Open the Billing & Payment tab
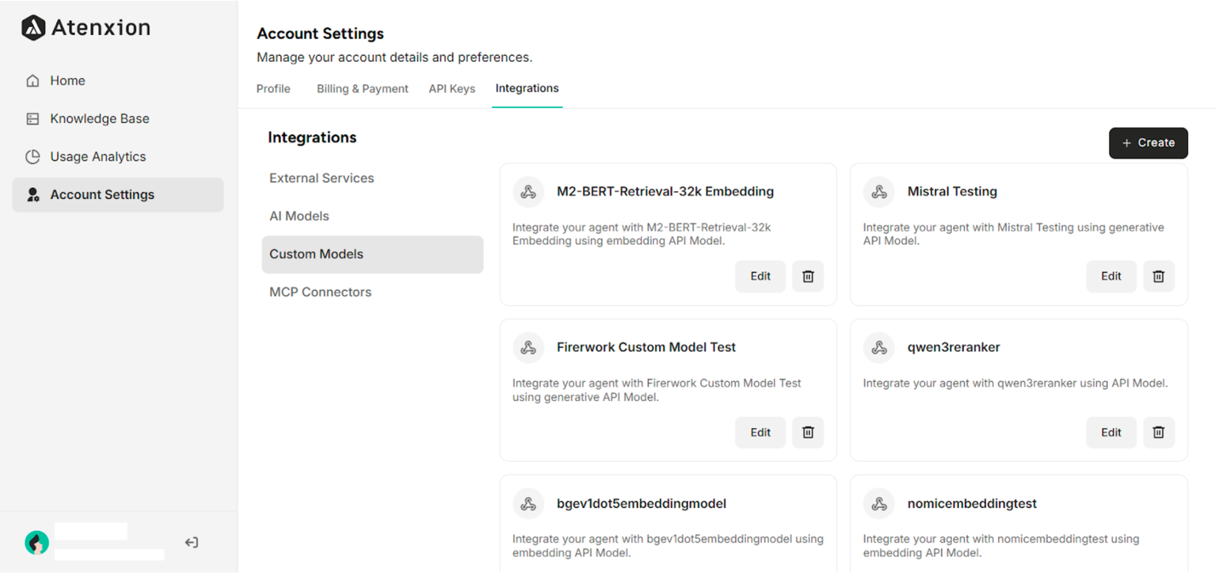 (x=362, y=88)
